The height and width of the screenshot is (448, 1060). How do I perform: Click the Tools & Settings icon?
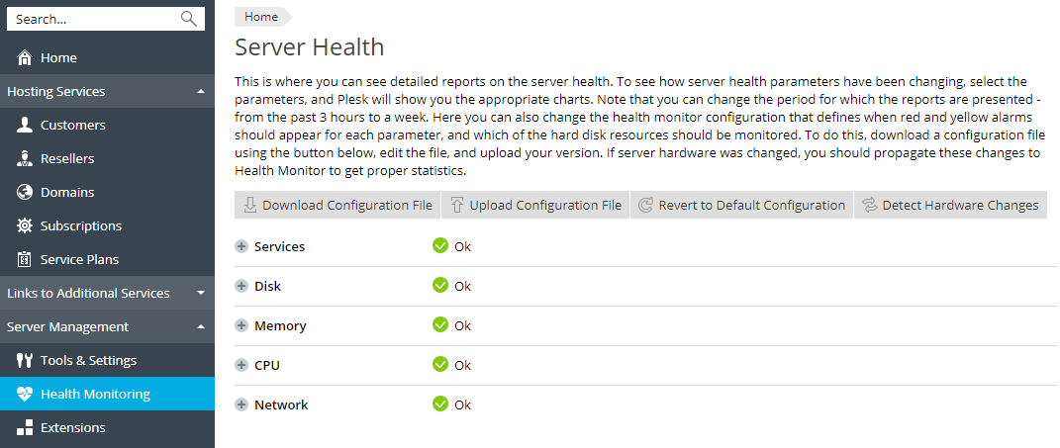coord(25,361)
